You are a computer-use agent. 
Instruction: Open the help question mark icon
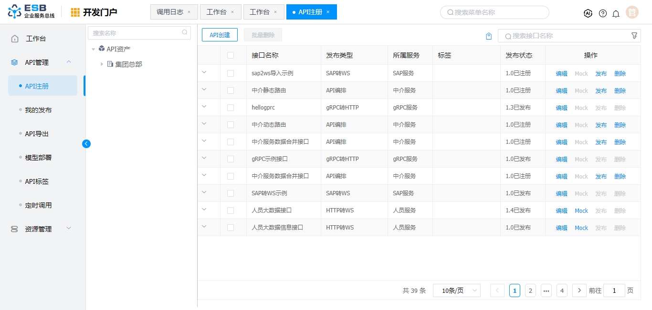click(603, 13)
